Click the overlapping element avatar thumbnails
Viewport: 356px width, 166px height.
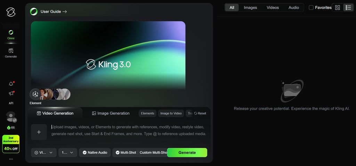[55, 94]
